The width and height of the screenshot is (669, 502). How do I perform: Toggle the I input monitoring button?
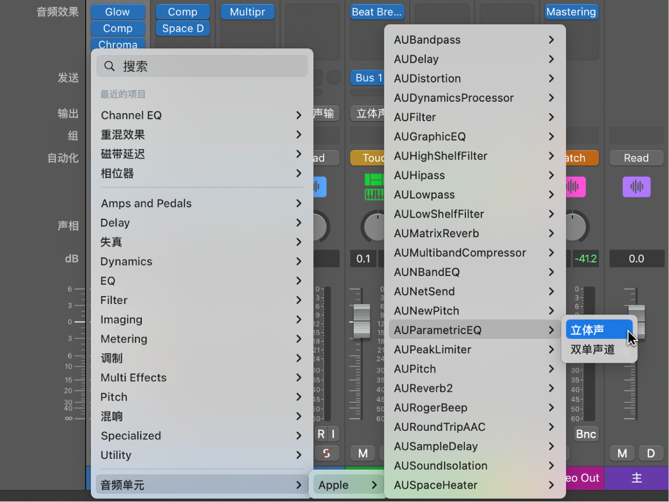tap(333, 434)
